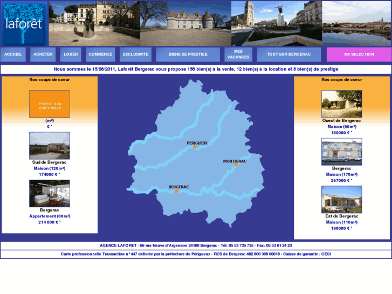Click the Est de Bergerac location text
The width and height of the screenshot is (392, 294).
coord(341,216)
